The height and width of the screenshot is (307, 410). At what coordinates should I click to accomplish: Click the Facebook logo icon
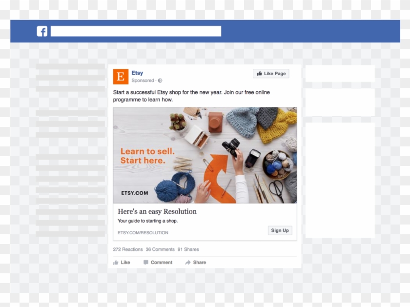pos(42,31)
